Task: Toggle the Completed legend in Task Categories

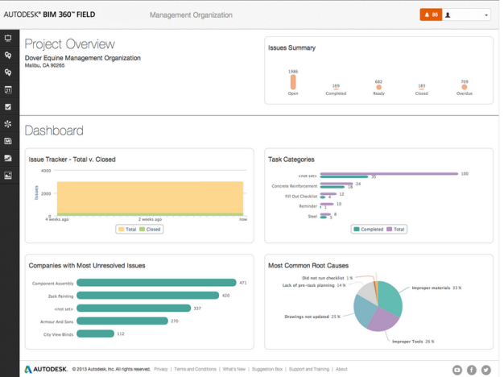Action: click(x=369, y=230)
